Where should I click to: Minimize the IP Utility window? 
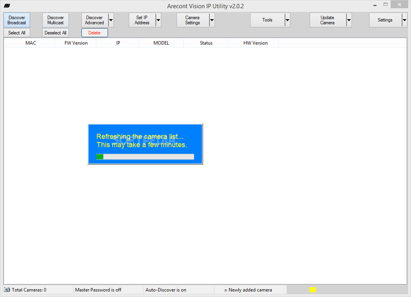[375, 5]
